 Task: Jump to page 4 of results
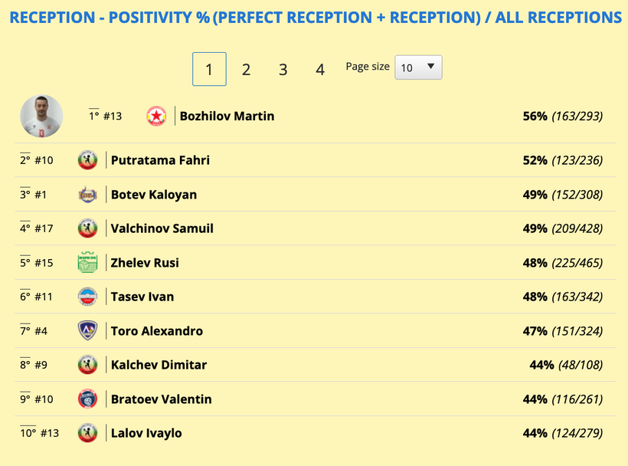[x=320, y=70]
